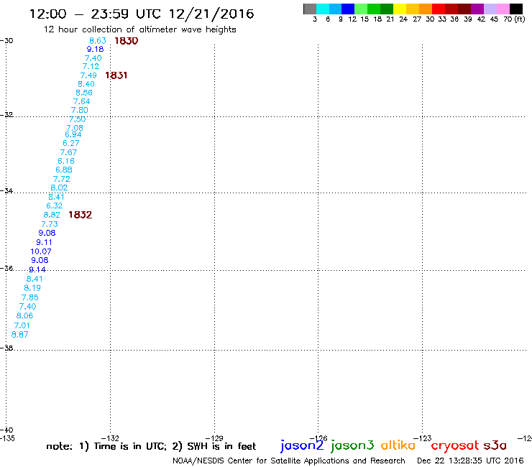Click the -38 latitude axis label

coord(6,348)
